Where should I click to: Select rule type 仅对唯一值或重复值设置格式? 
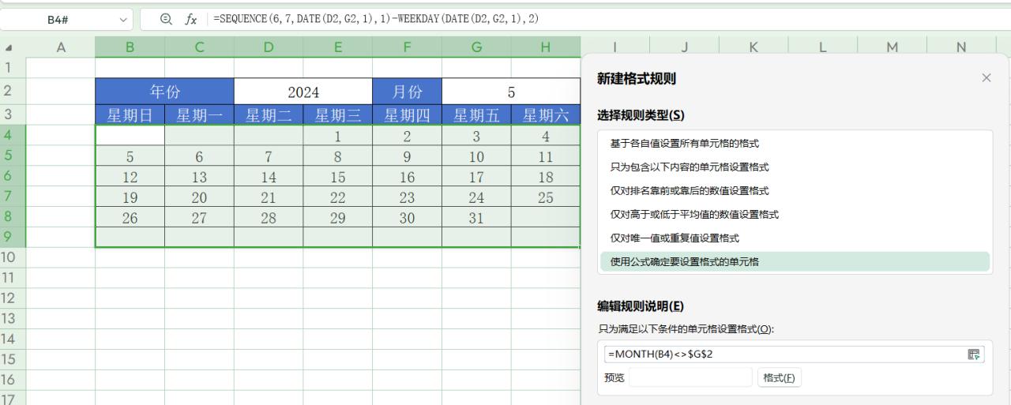point(795,238)
